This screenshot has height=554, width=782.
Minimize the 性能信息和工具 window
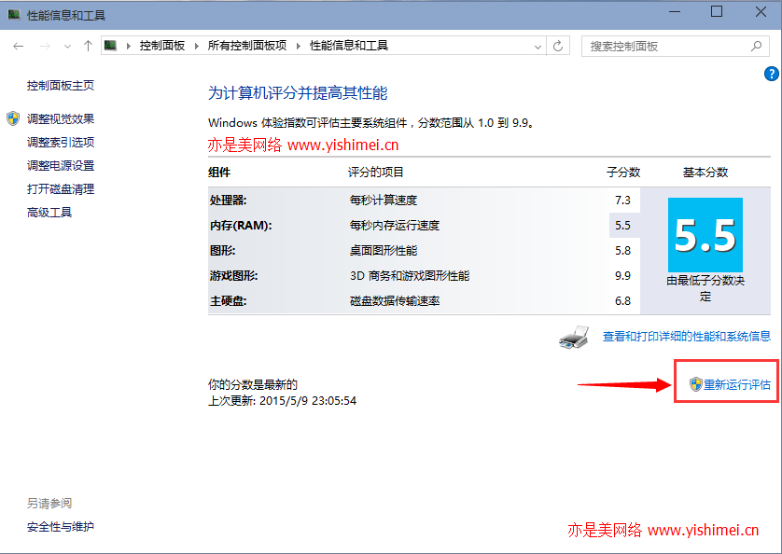(675, 12)
